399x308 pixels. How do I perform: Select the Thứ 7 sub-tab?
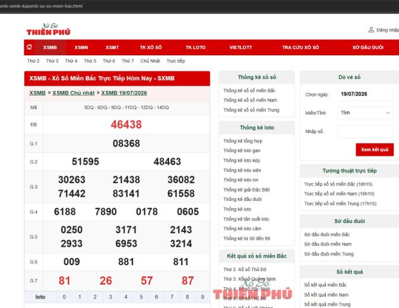(128, 61)
